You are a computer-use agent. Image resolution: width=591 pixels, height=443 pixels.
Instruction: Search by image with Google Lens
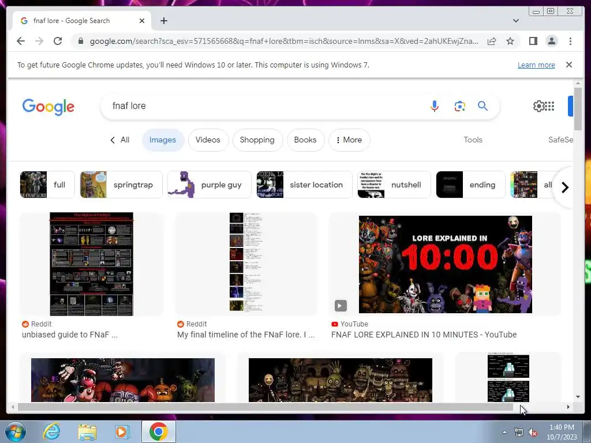coord(459,106)
